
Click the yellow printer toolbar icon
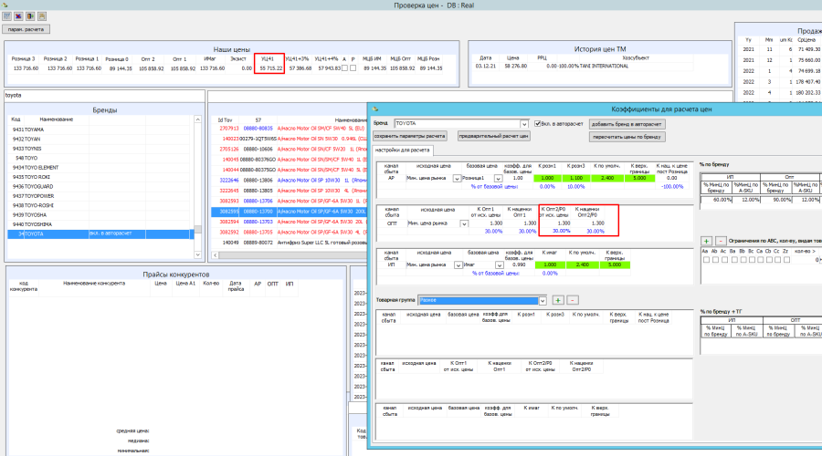pyautogui.click(x=42, y=16)
